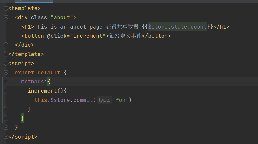
Task: Toggle fold marker at methods closing brace
Action: coord(6,118)
